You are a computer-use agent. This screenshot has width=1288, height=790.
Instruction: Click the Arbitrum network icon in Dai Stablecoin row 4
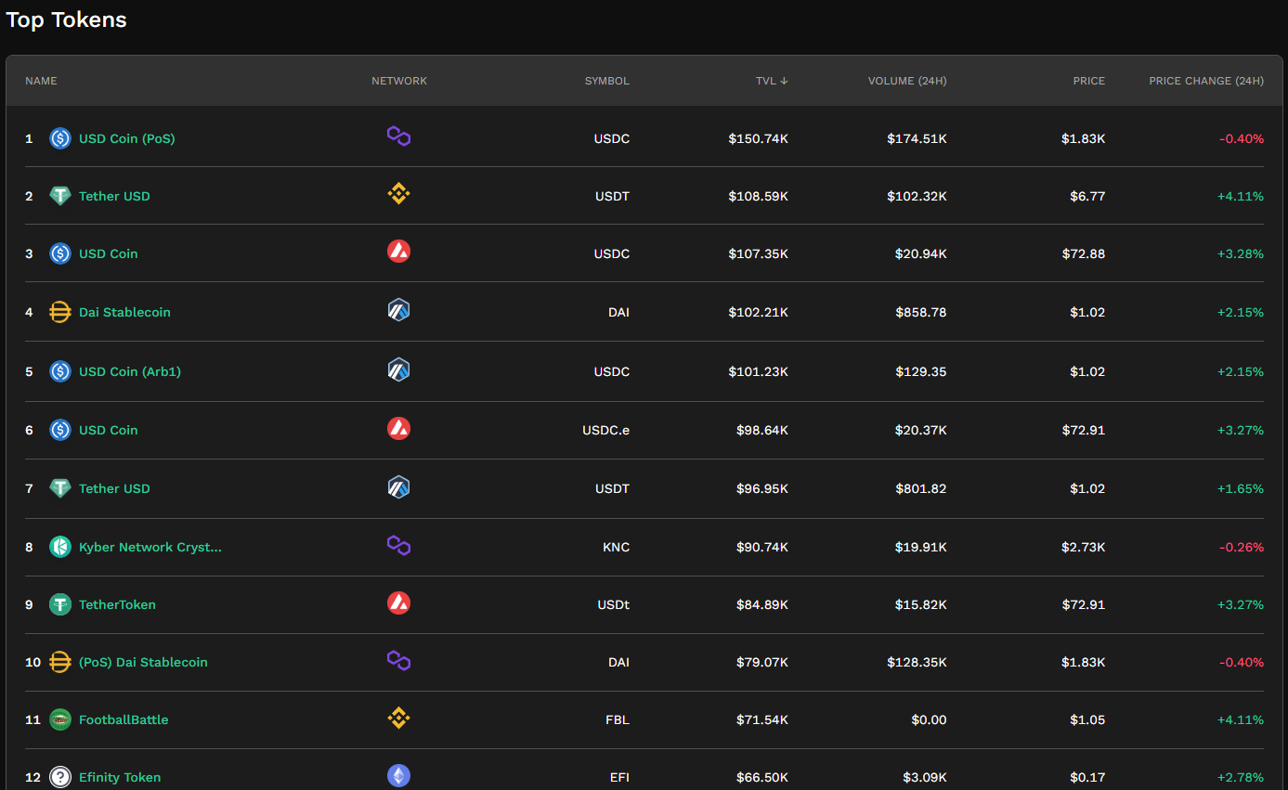click(398, 310)
